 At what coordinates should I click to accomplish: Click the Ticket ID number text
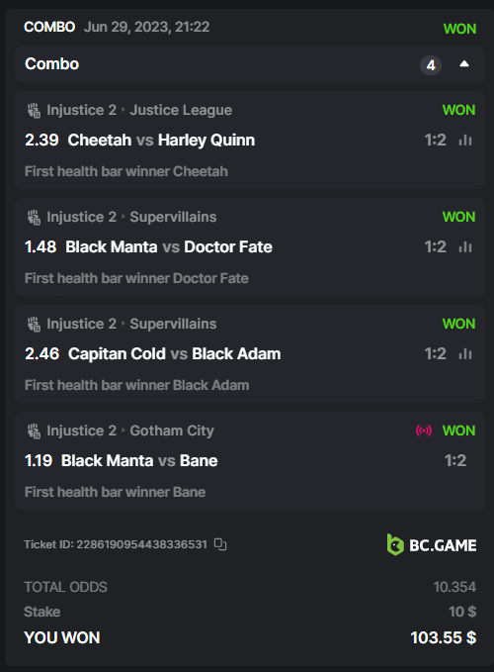tap(141, 544)
